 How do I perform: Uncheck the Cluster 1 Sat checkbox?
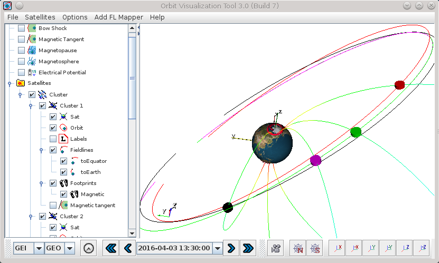coord(53,116)
